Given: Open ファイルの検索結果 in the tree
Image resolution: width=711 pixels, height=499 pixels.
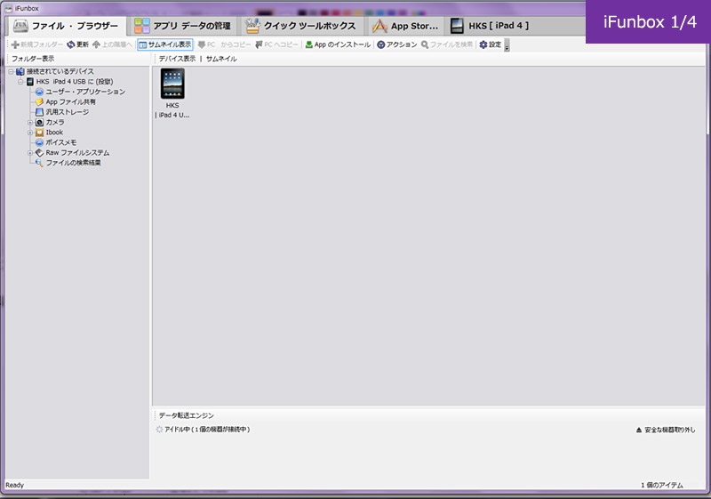Looking at the screenshot, I should (73, 163).
